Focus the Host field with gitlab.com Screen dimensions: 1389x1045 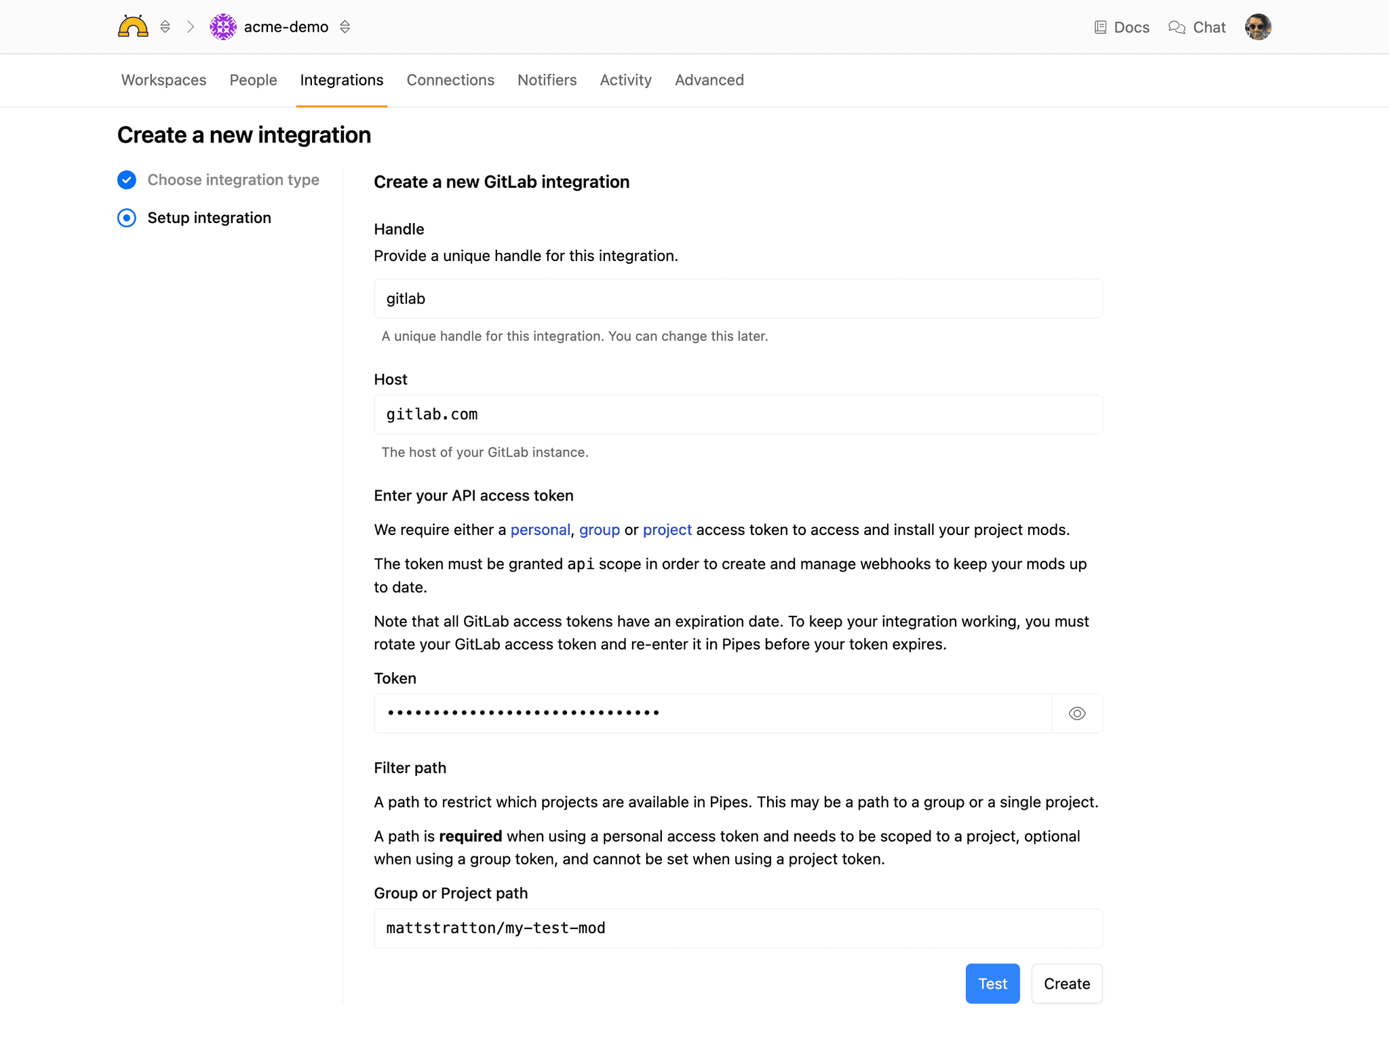point(738,414)
